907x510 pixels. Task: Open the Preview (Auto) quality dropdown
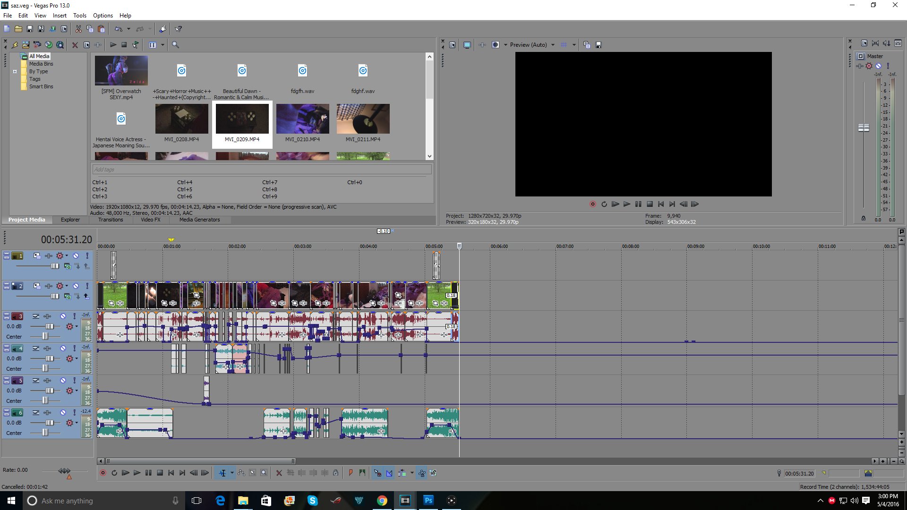click(554, 44)
